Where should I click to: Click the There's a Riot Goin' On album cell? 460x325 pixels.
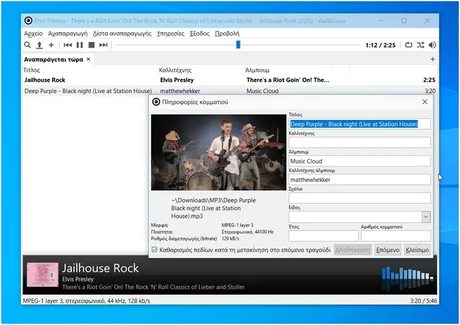[287, 80]
